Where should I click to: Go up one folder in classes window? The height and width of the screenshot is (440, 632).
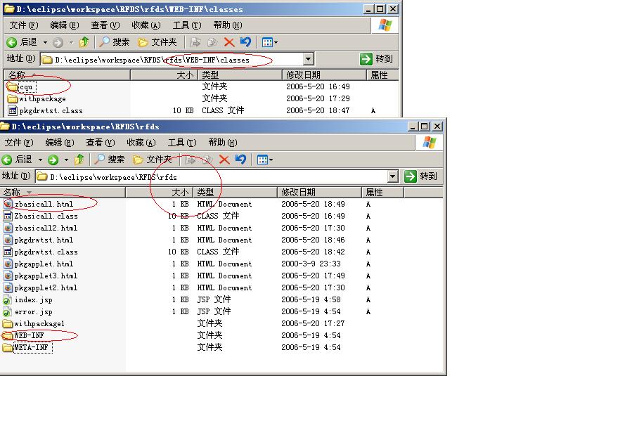[x=84, y=42]
